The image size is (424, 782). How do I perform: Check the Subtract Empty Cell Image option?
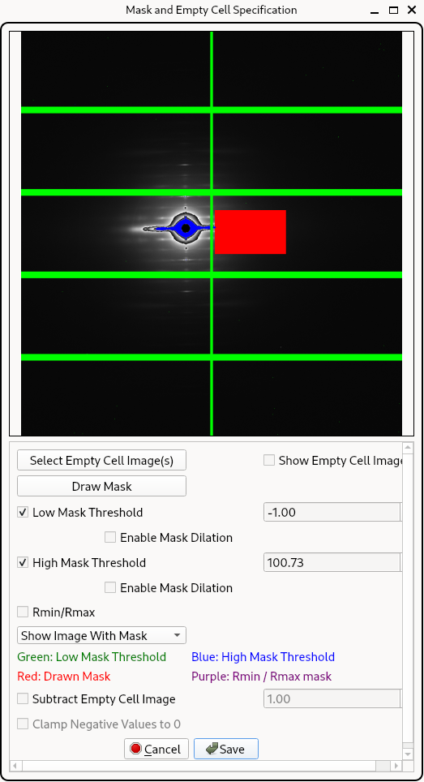click(23, 698)
